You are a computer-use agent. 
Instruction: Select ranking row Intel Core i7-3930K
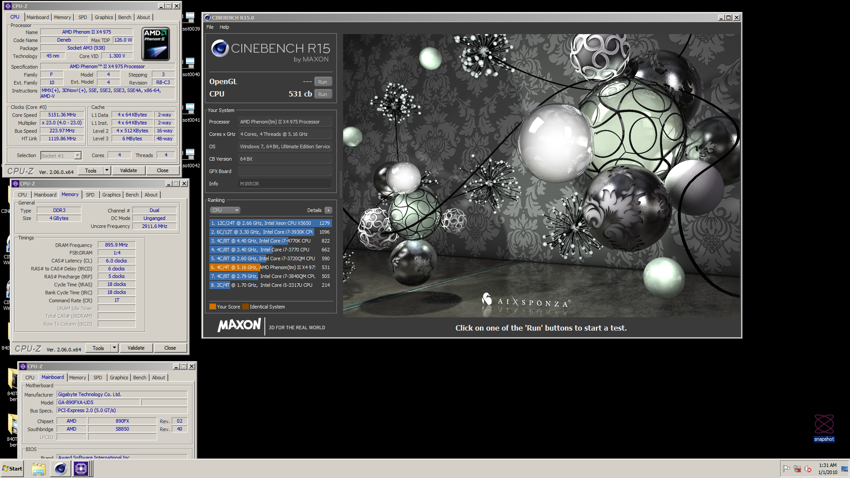(270, 232)
